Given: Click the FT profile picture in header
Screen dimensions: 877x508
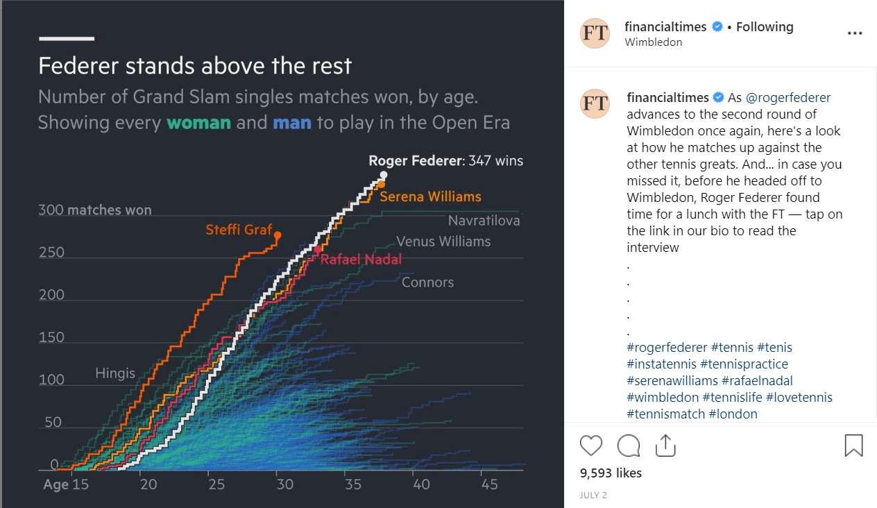Looking at the screenshot, I should pyautogui.click(x=595, y=33).
